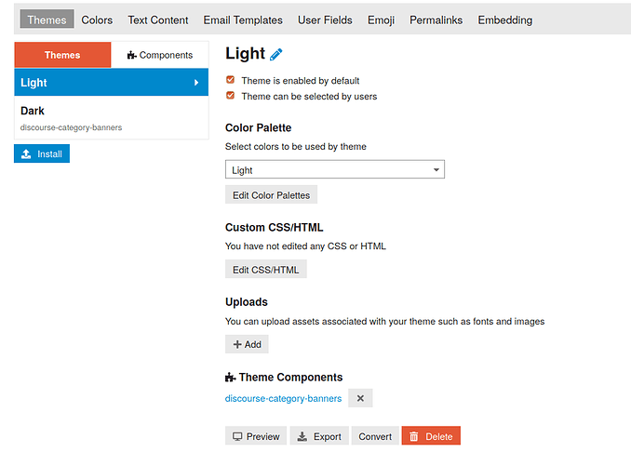Click 'discourse-category-banners' text under Dark theme
Image resolution: width=631 pixels, height=465 pixels.
(71, 127)
